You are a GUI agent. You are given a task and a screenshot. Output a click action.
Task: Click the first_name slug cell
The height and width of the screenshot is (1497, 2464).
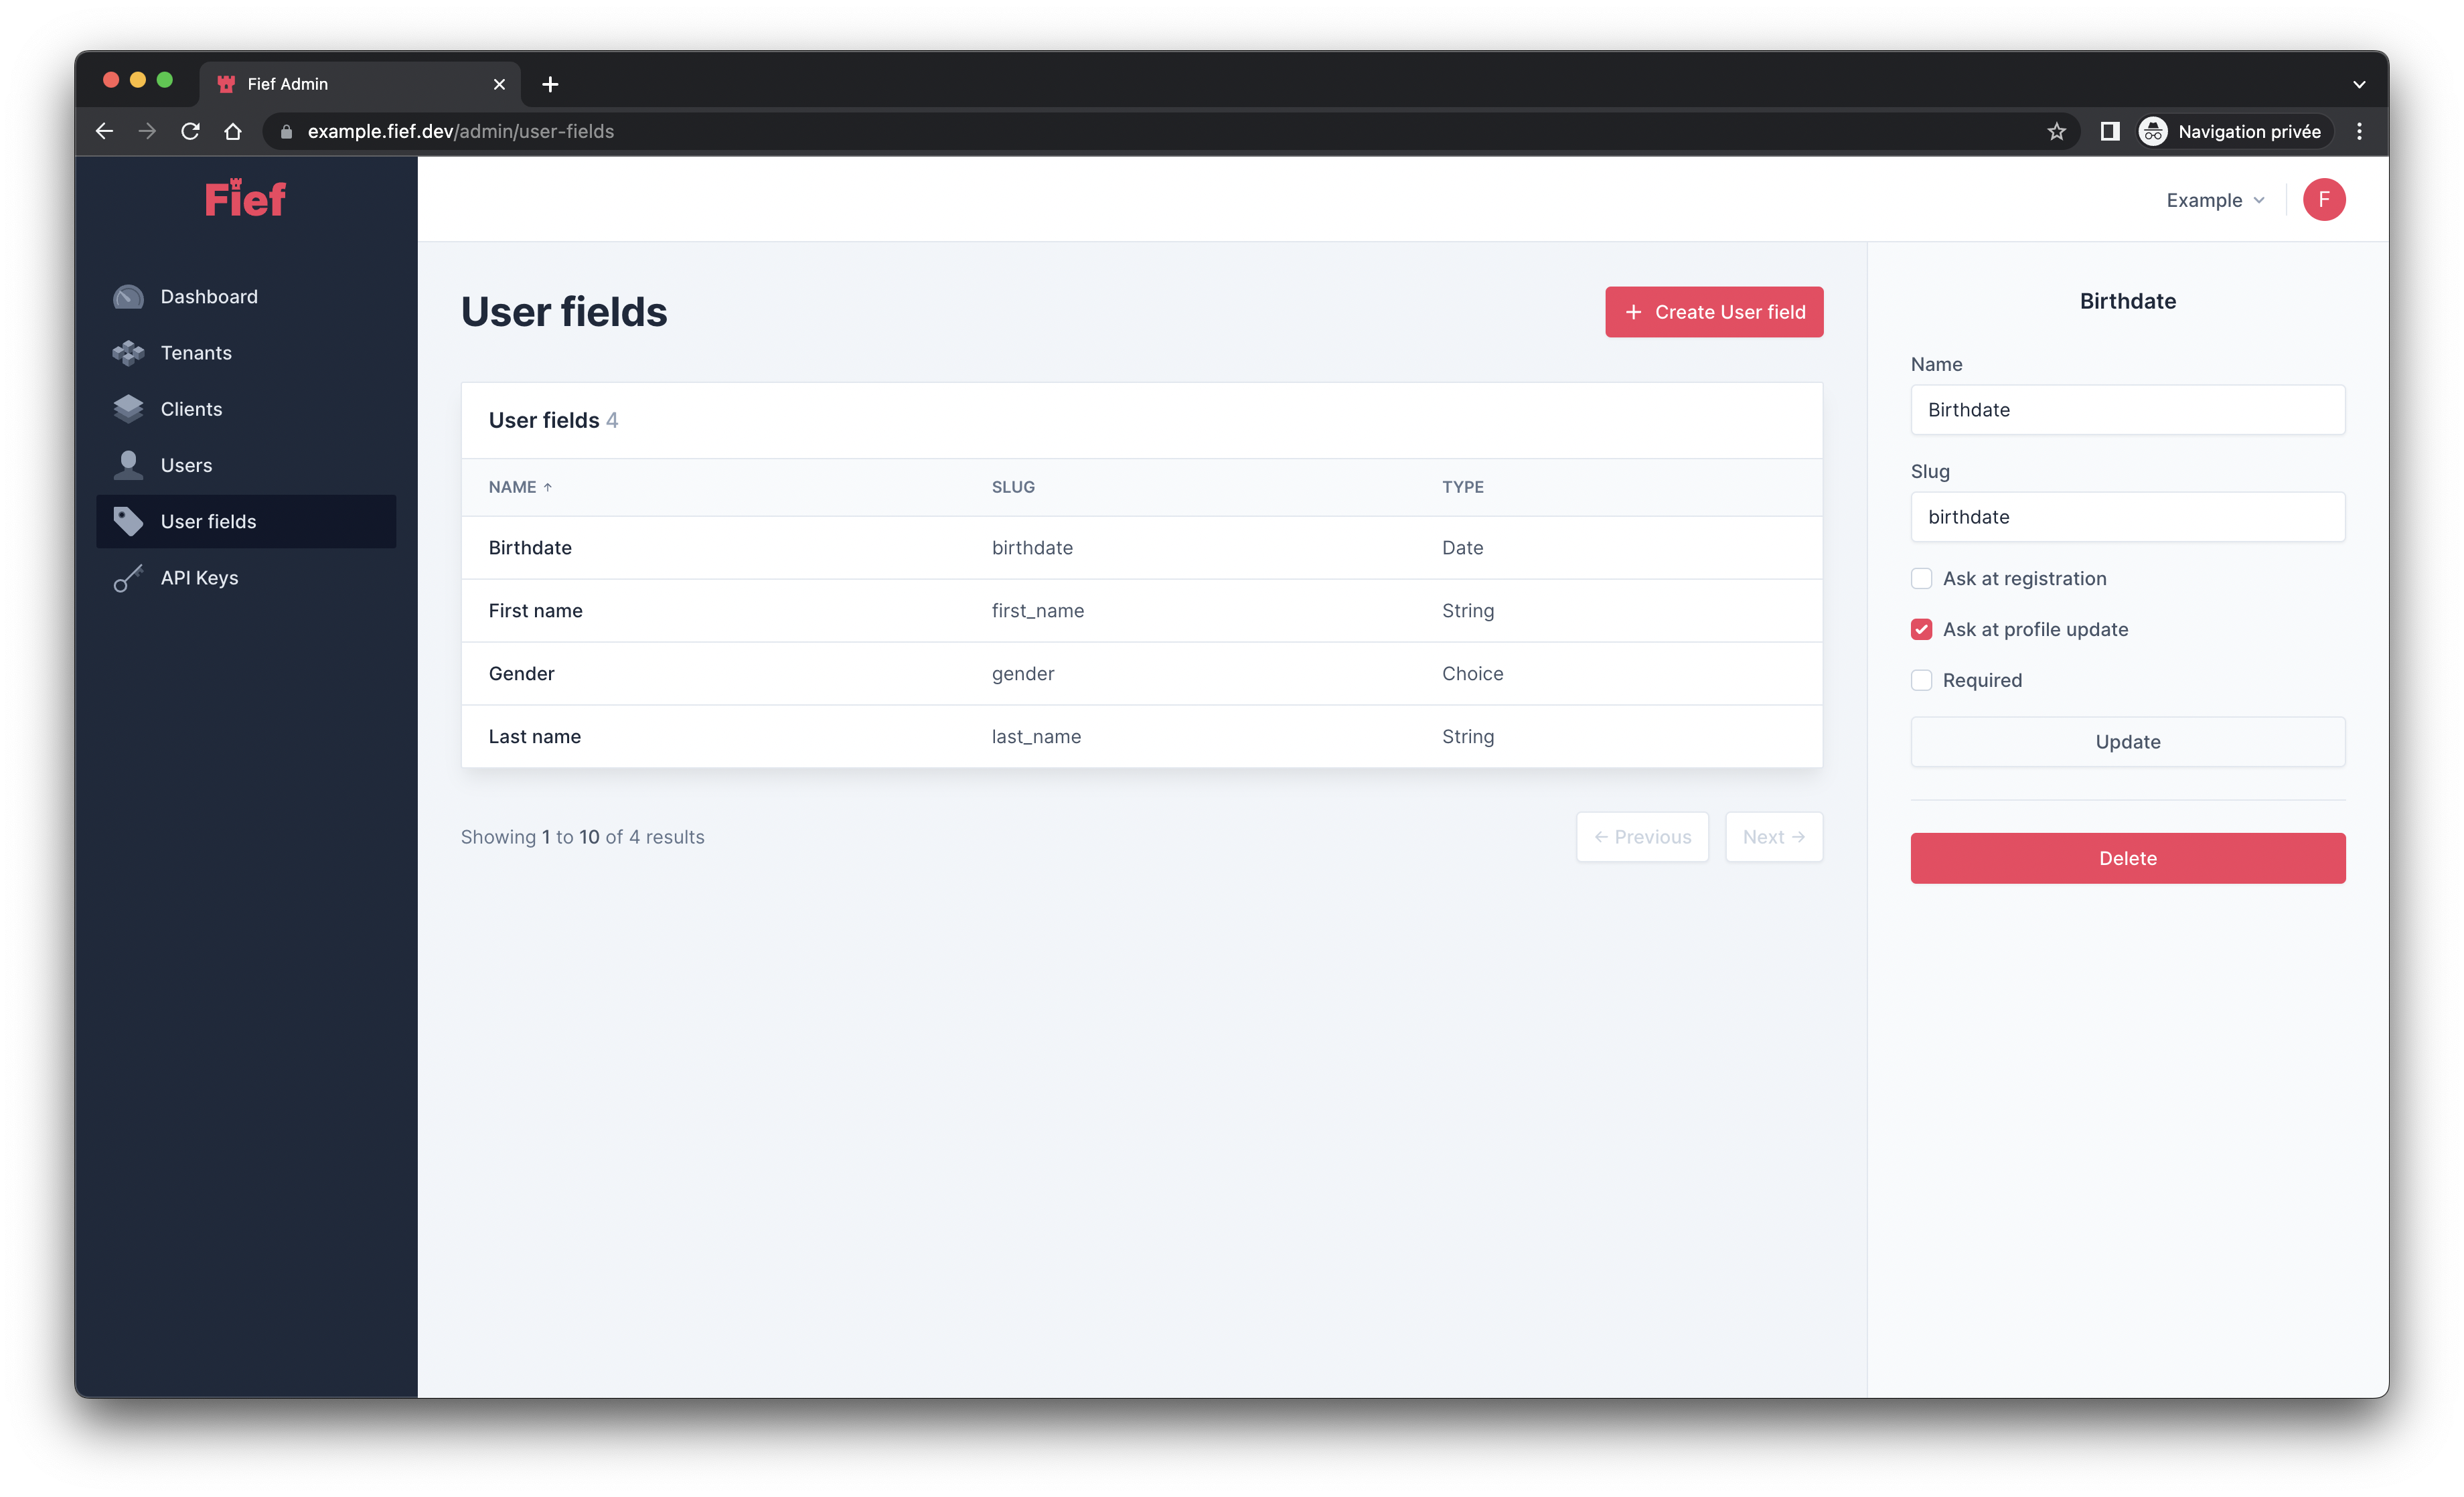(1037, 611)
